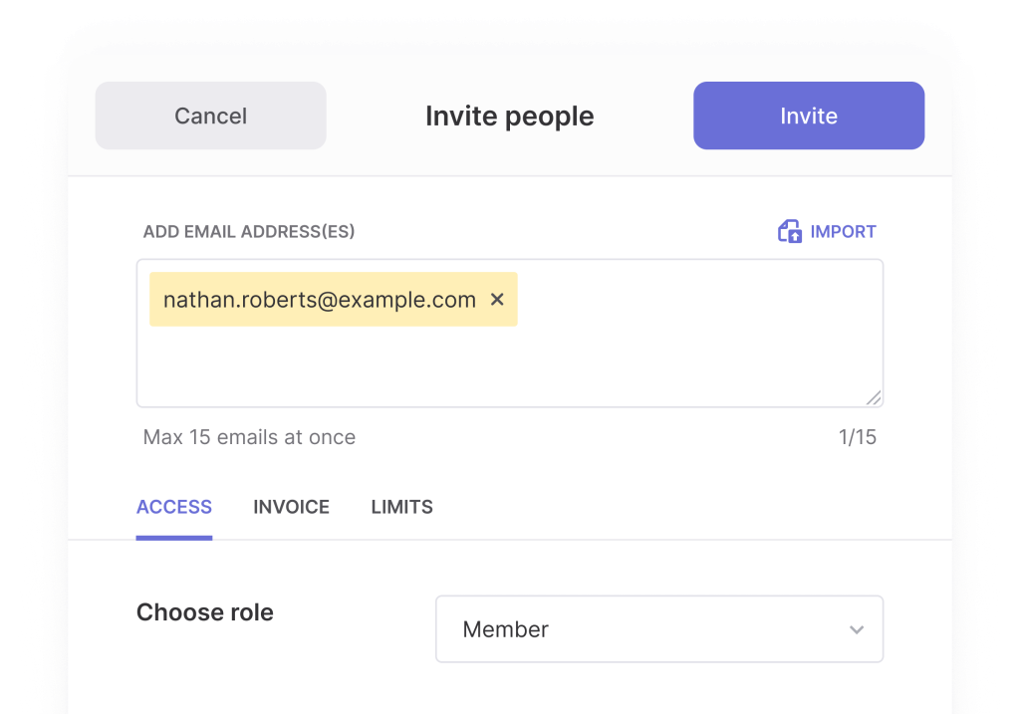Click the Member text in role selector
1020x714 pixels.
[505, 629]
